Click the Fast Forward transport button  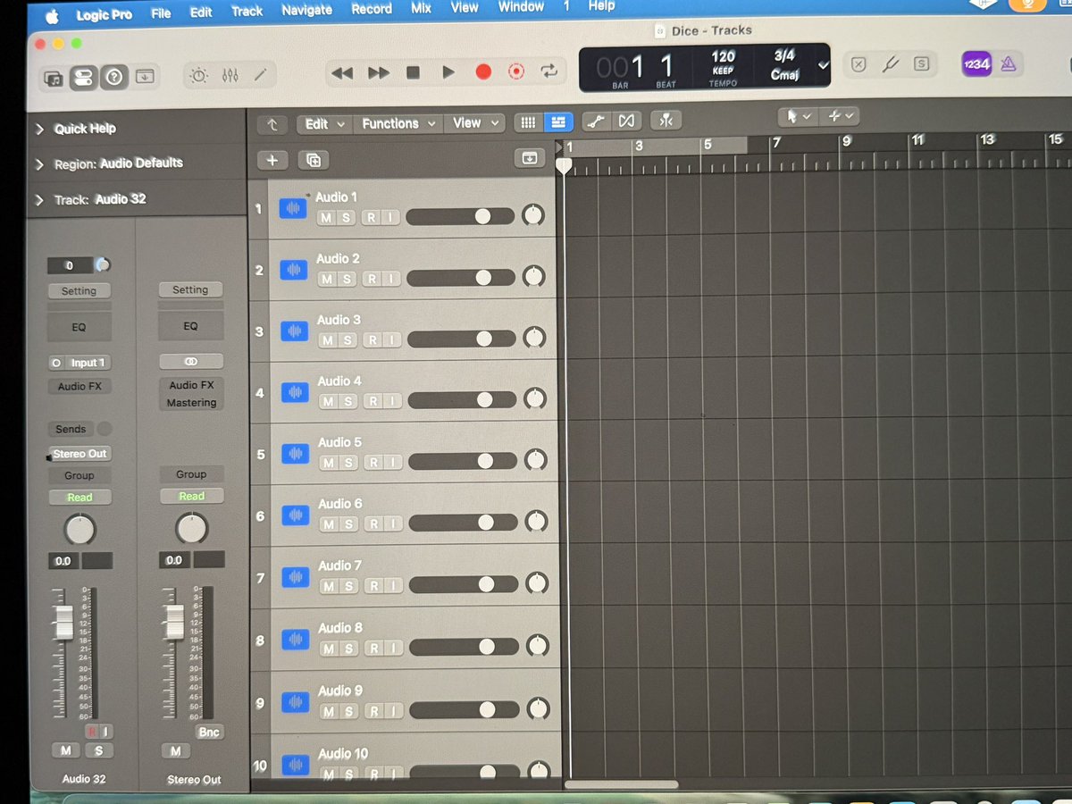click(379, 73)
